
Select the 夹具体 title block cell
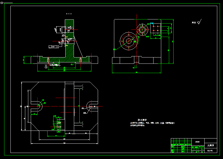(x=211, y=146)
